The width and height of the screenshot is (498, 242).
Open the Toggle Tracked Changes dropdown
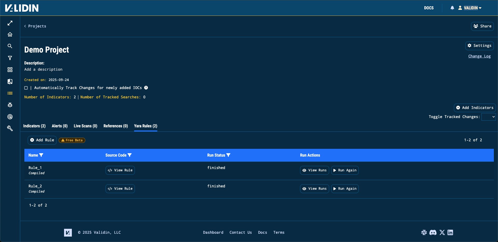click(x=488, y=117)
